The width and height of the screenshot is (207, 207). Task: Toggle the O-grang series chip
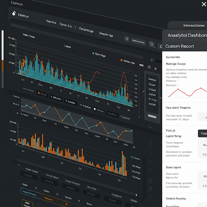click(71, 102)
